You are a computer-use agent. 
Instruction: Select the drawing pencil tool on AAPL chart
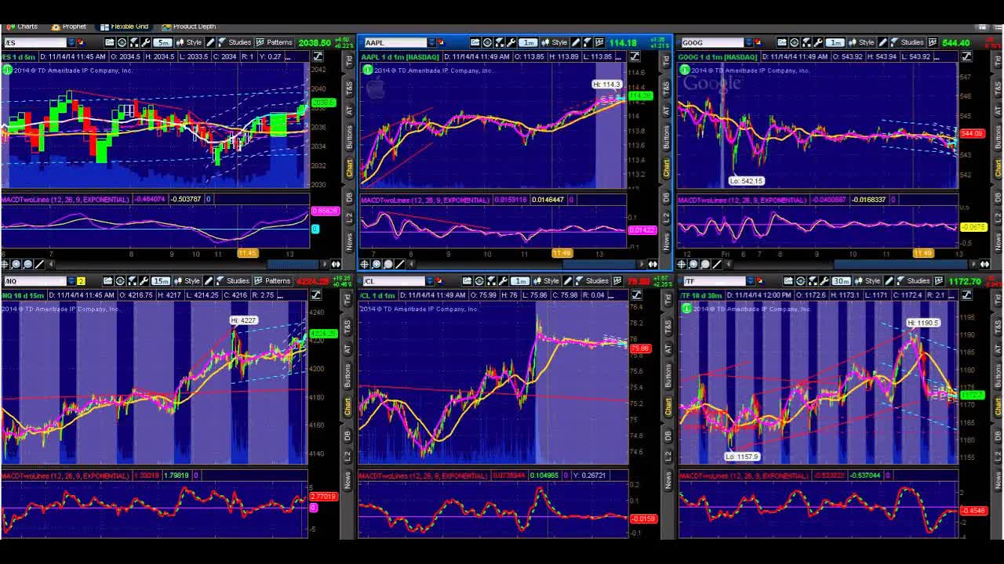pyautogui.click(x=576, y=42)
